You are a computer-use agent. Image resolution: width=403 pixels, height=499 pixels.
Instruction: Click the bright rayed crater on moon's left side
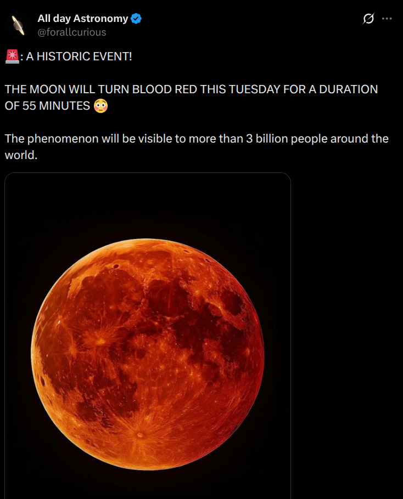pos(100,341)
